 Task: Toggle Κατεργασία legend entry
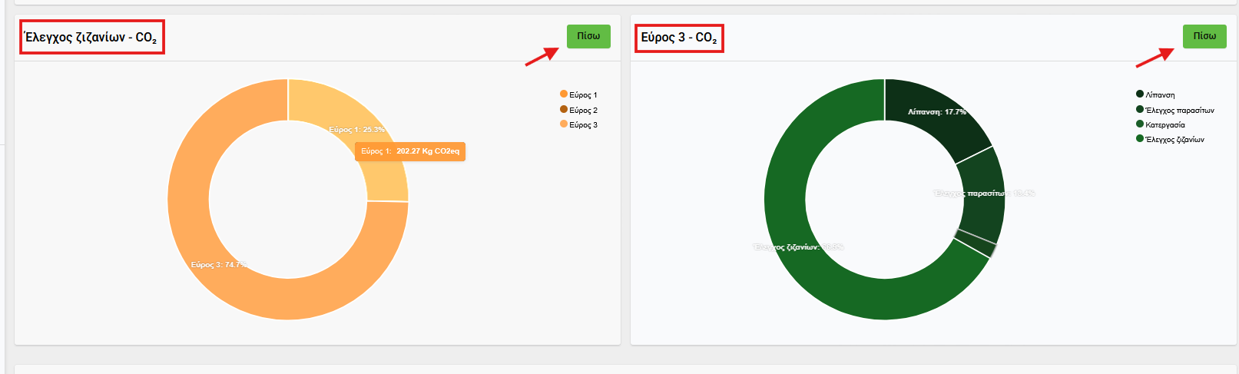click(1164, 125)
